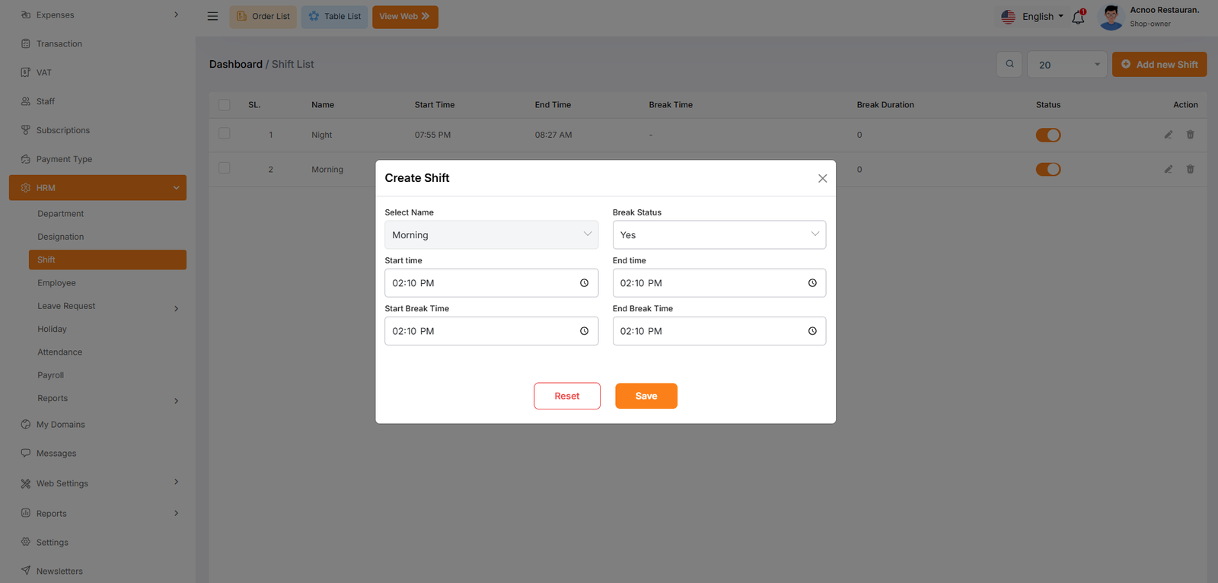Open the Select Name dropdown
The height and width of the screenshot is (583, 1218).
(491, 234)
